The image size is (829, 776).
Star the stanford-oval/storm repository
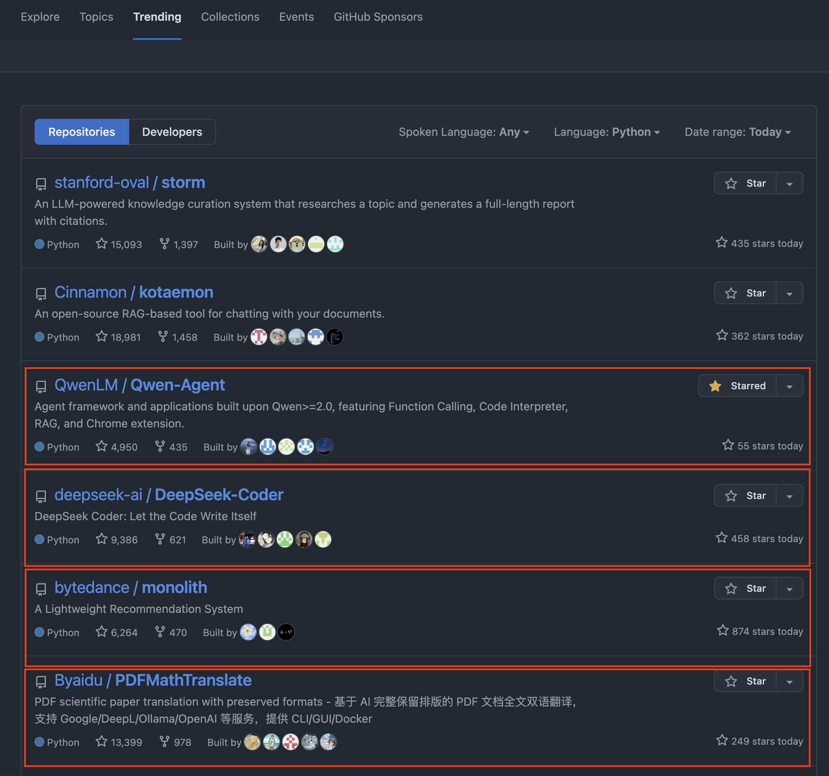coord(745,183)
